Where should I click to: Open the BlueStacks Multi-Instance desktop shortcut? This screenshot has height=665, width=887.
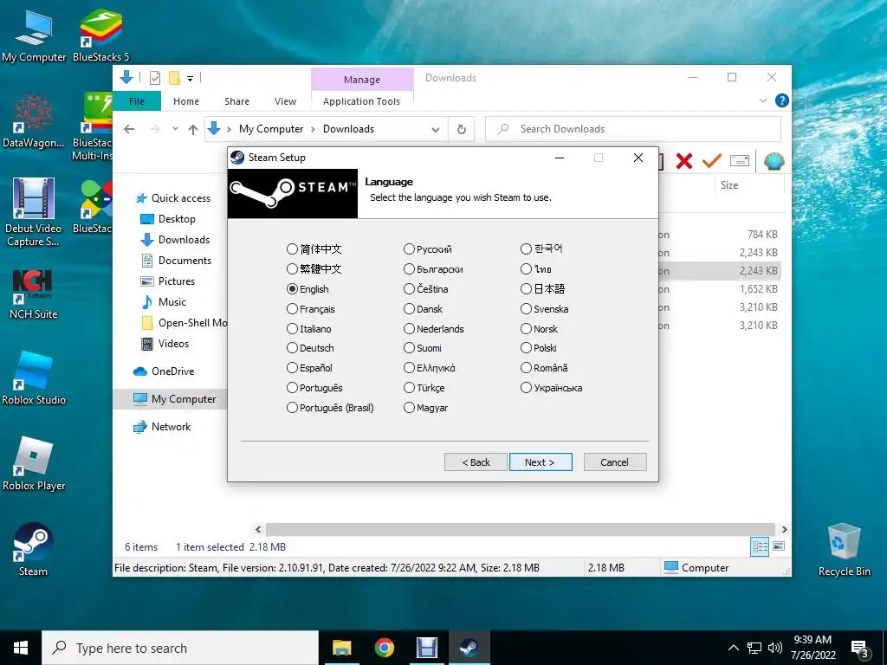click(94, 126)
